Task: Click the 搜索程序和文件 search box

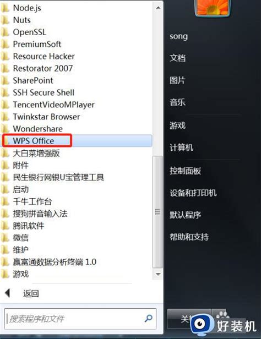Action: pos(80,319)
